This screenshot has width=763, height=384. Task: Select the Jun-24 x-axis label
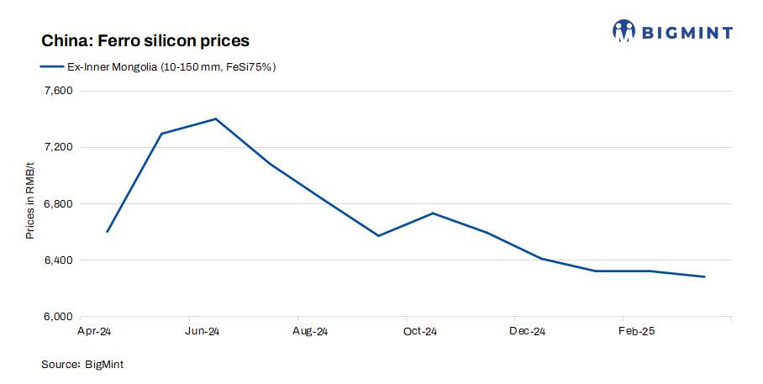pos(203,332)
